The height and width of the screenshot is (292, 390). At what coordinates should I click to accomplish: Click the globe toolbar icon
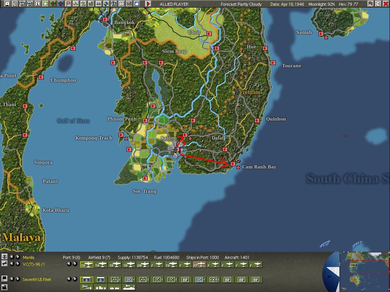(x=106, y=4)
